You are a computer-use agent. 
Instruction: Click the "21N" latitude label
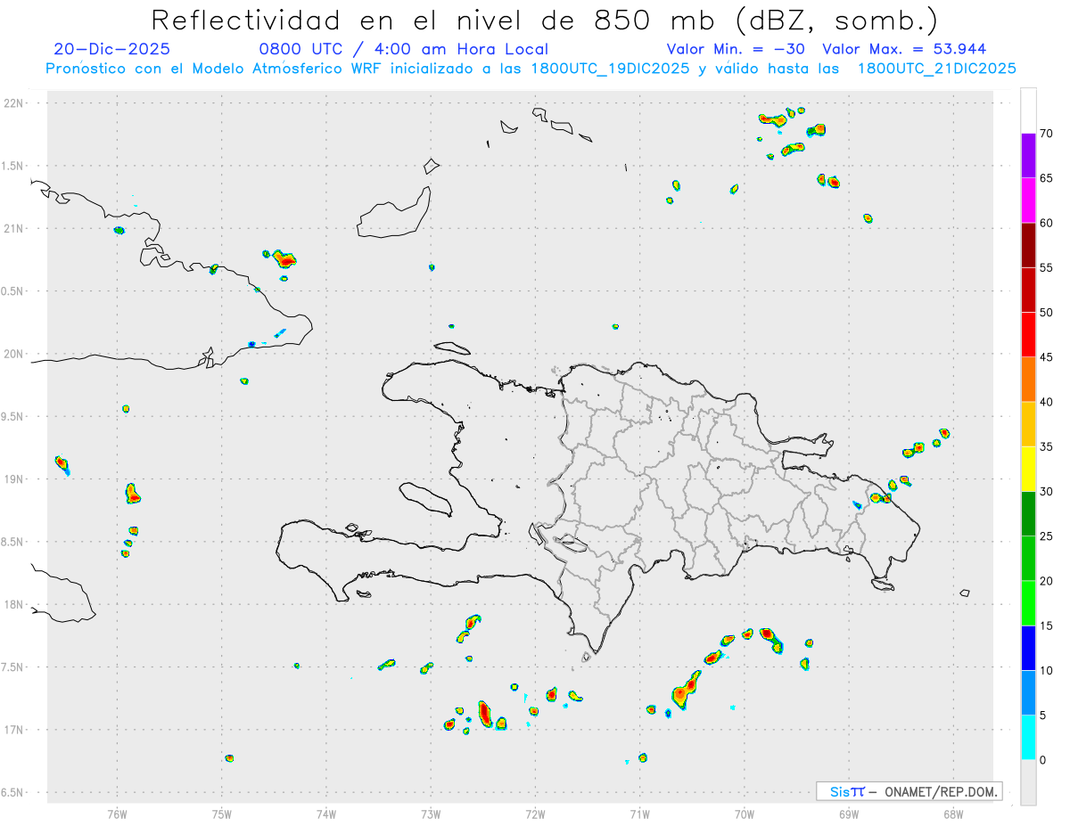15,228
